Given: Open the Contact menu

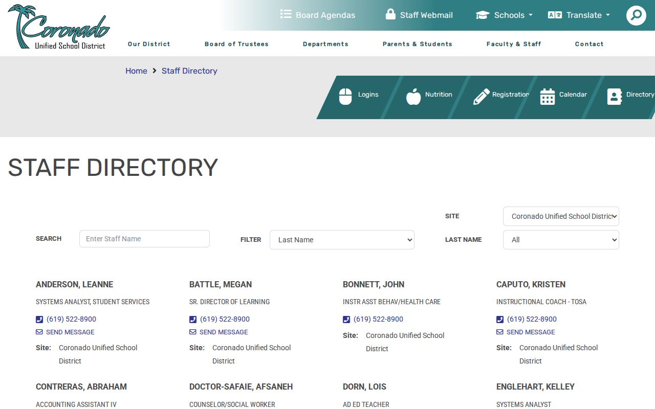Looking at the screenshot, I should point(589,44).
